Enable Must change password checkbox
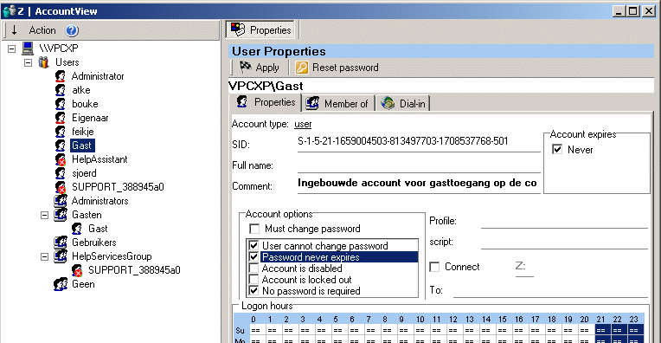Screen dimensions: 661x343 coord(254,229)
